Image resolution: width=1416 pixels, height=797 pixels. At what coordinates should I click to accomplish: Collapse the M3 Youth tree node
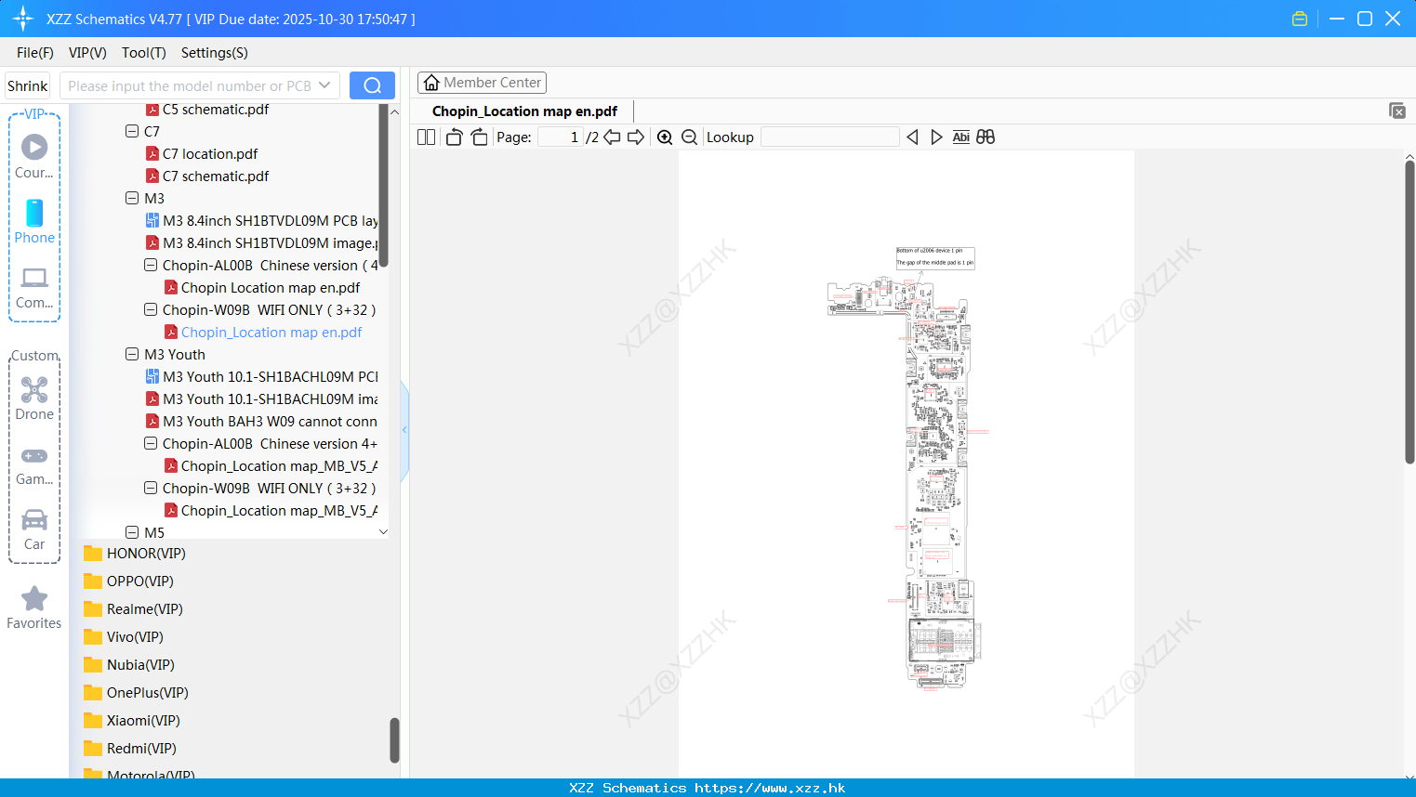click(132, 354)
